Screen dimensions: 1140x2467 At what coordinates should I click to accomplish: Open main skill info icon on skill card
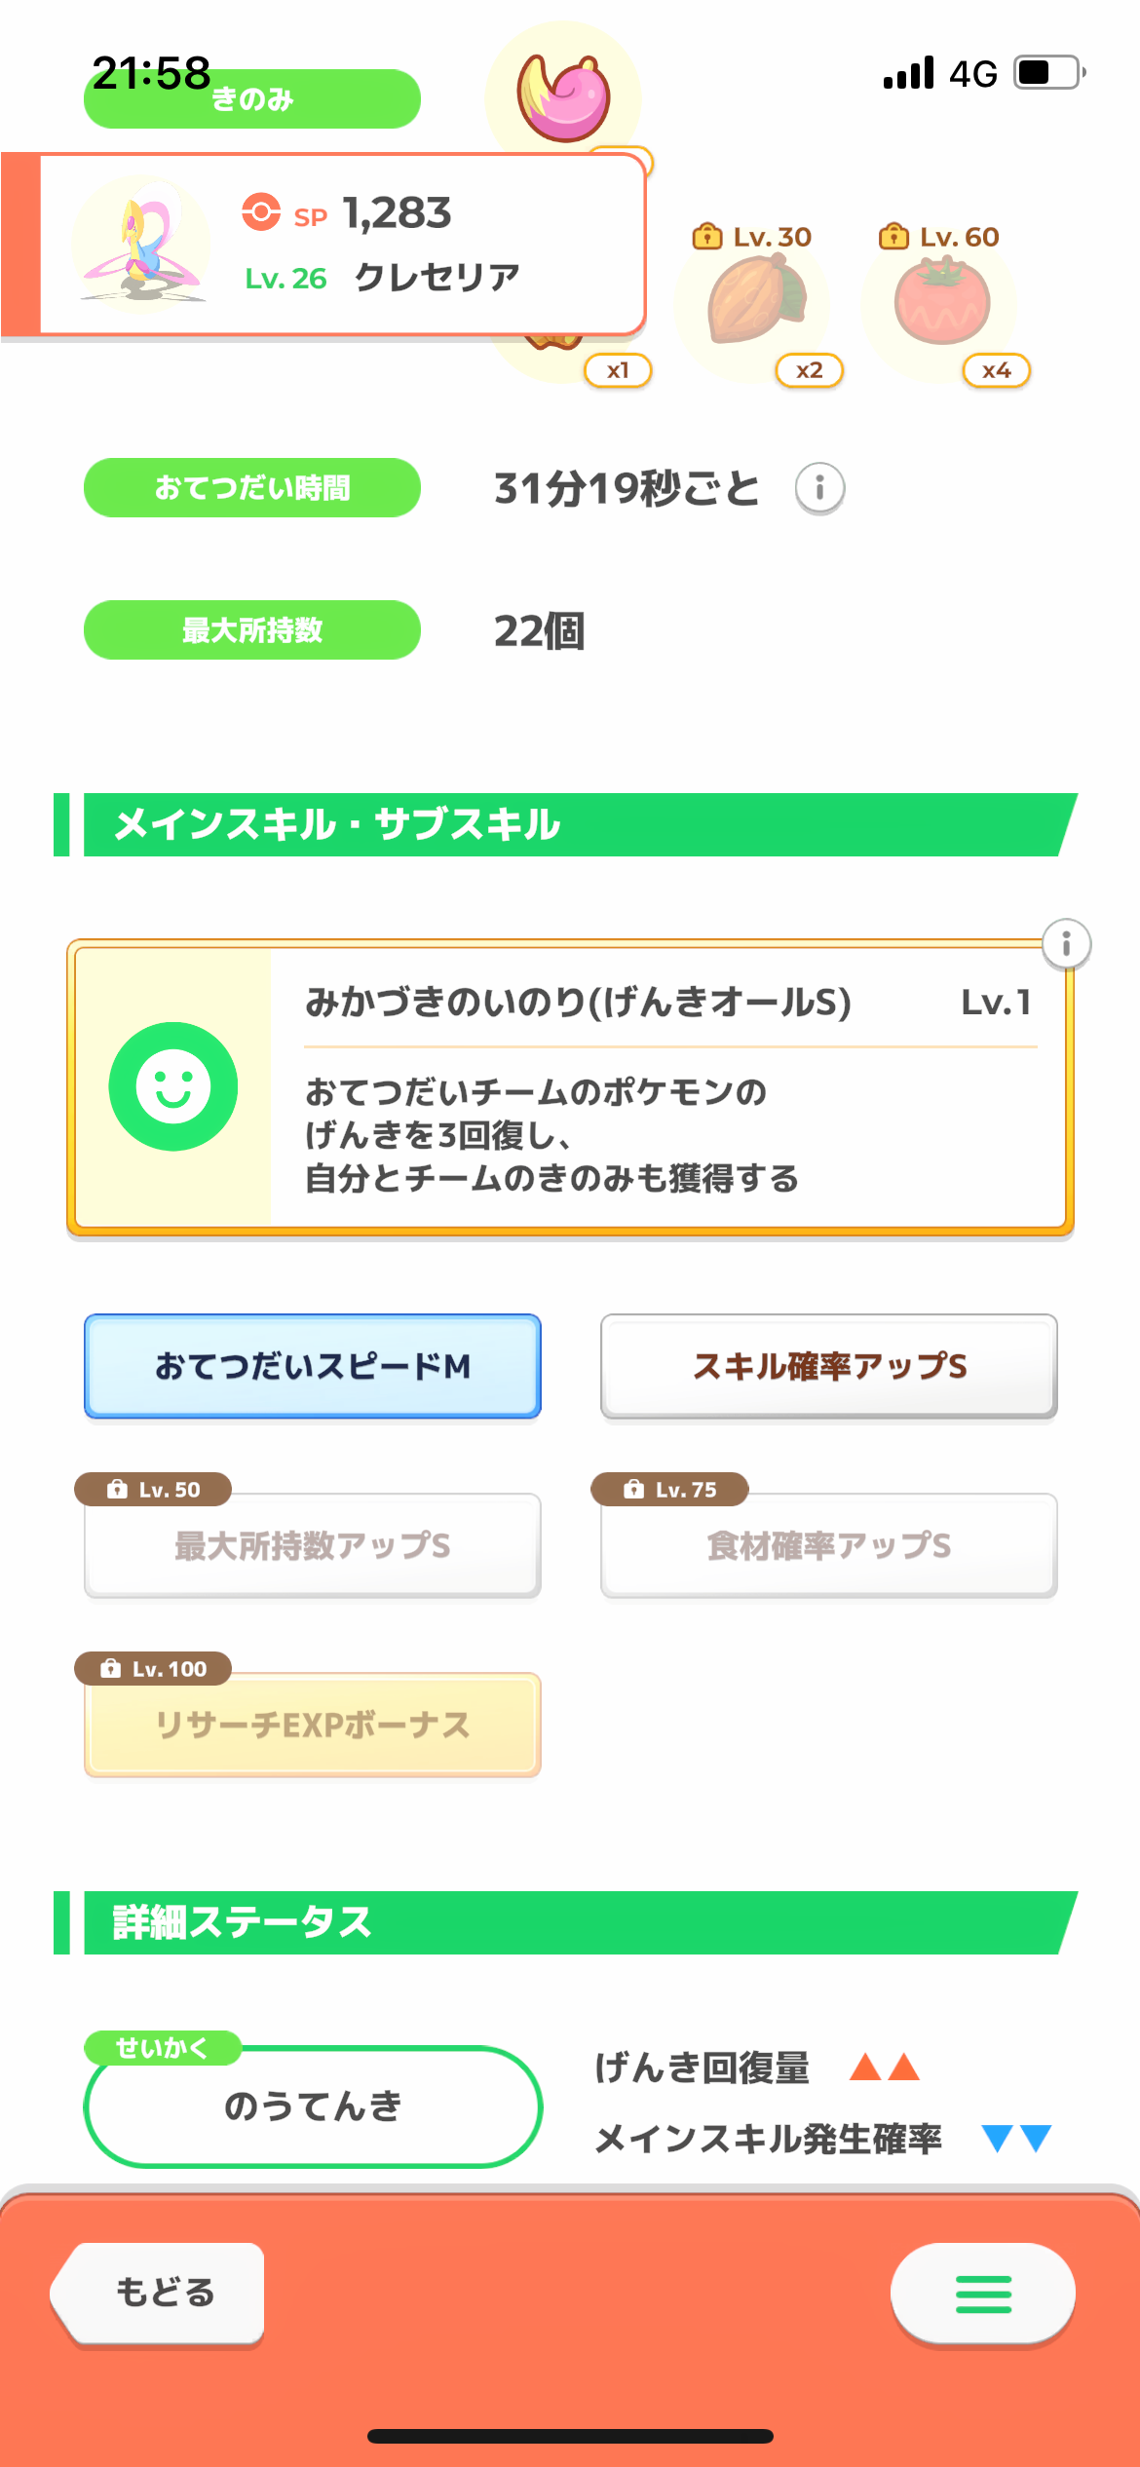click(x=1066, y=944)
